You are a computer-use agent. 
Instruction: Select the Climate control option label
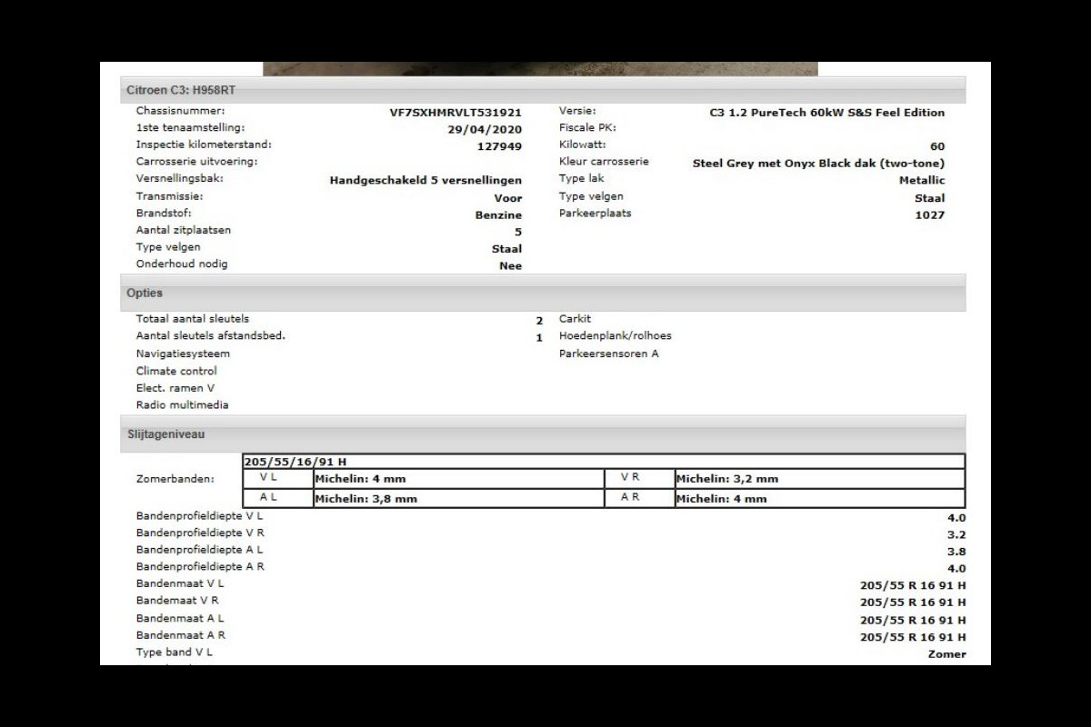click(176, 371)
